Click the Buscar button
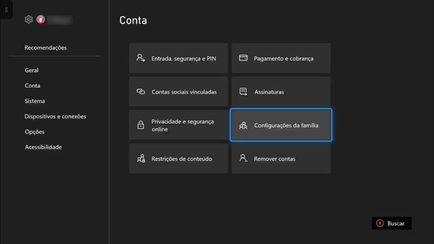434x244 pixels. pos(392,223)
